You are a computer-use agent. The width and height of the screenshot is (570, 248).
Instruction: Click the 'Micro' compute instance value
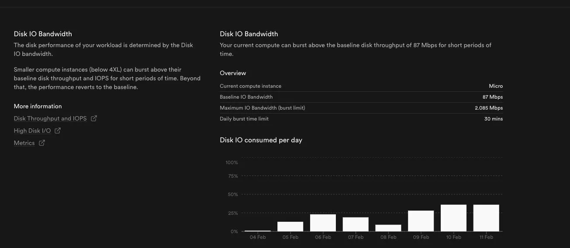click(x=495, y=86)
